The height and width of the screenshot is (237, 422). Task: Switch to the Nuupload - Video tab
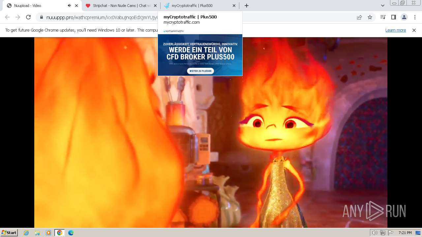pos(36,6)
